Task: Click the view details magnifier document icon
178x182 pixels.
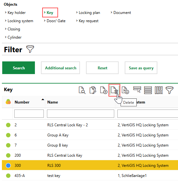Action: click(x=82, y=90)
